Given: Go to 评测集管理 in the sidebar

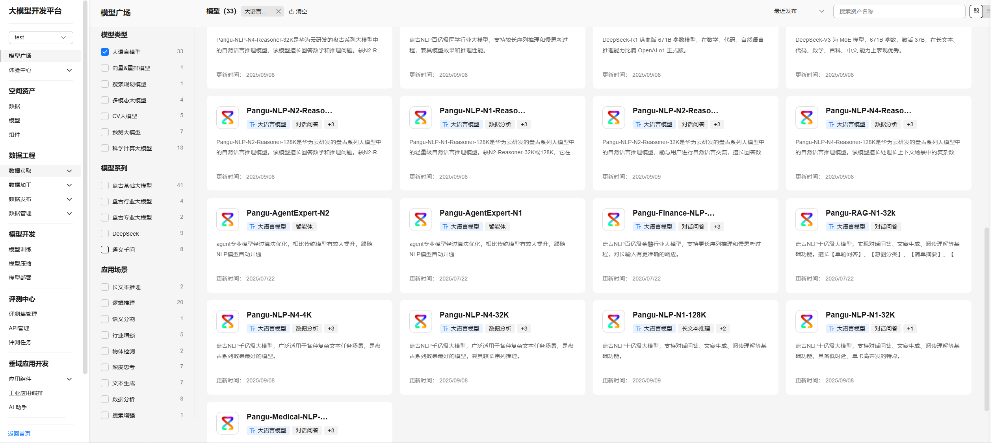Looking at the screenshot, I should point(23,314).
